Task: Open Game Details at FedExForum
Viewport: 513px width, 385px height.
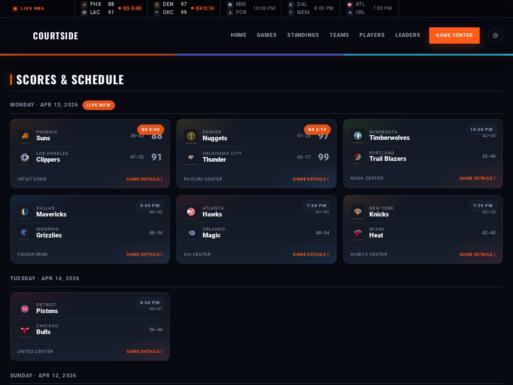Action: (144, 255)
